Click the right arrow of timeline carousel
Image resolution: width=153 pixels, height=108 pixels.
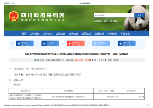point(141,44)
